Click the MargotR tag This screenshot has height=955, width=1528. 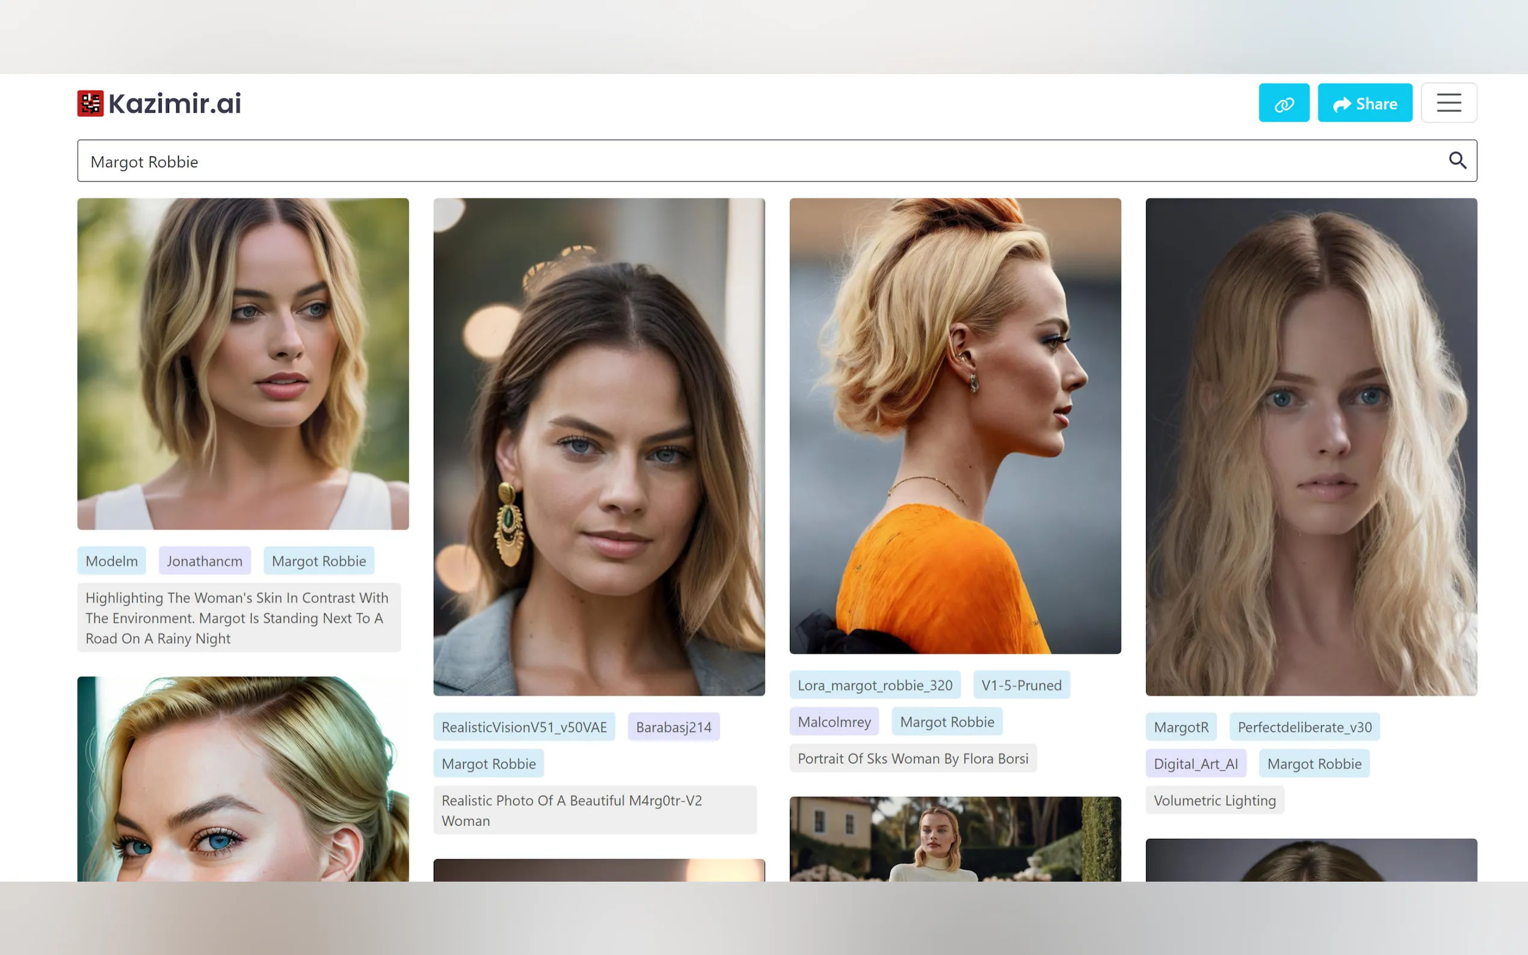(1180, 727)
